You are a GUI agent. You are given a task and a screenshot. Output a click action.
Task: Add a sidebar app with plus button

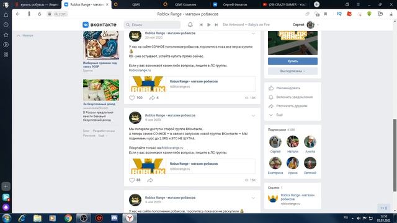(x=6, y=186)
